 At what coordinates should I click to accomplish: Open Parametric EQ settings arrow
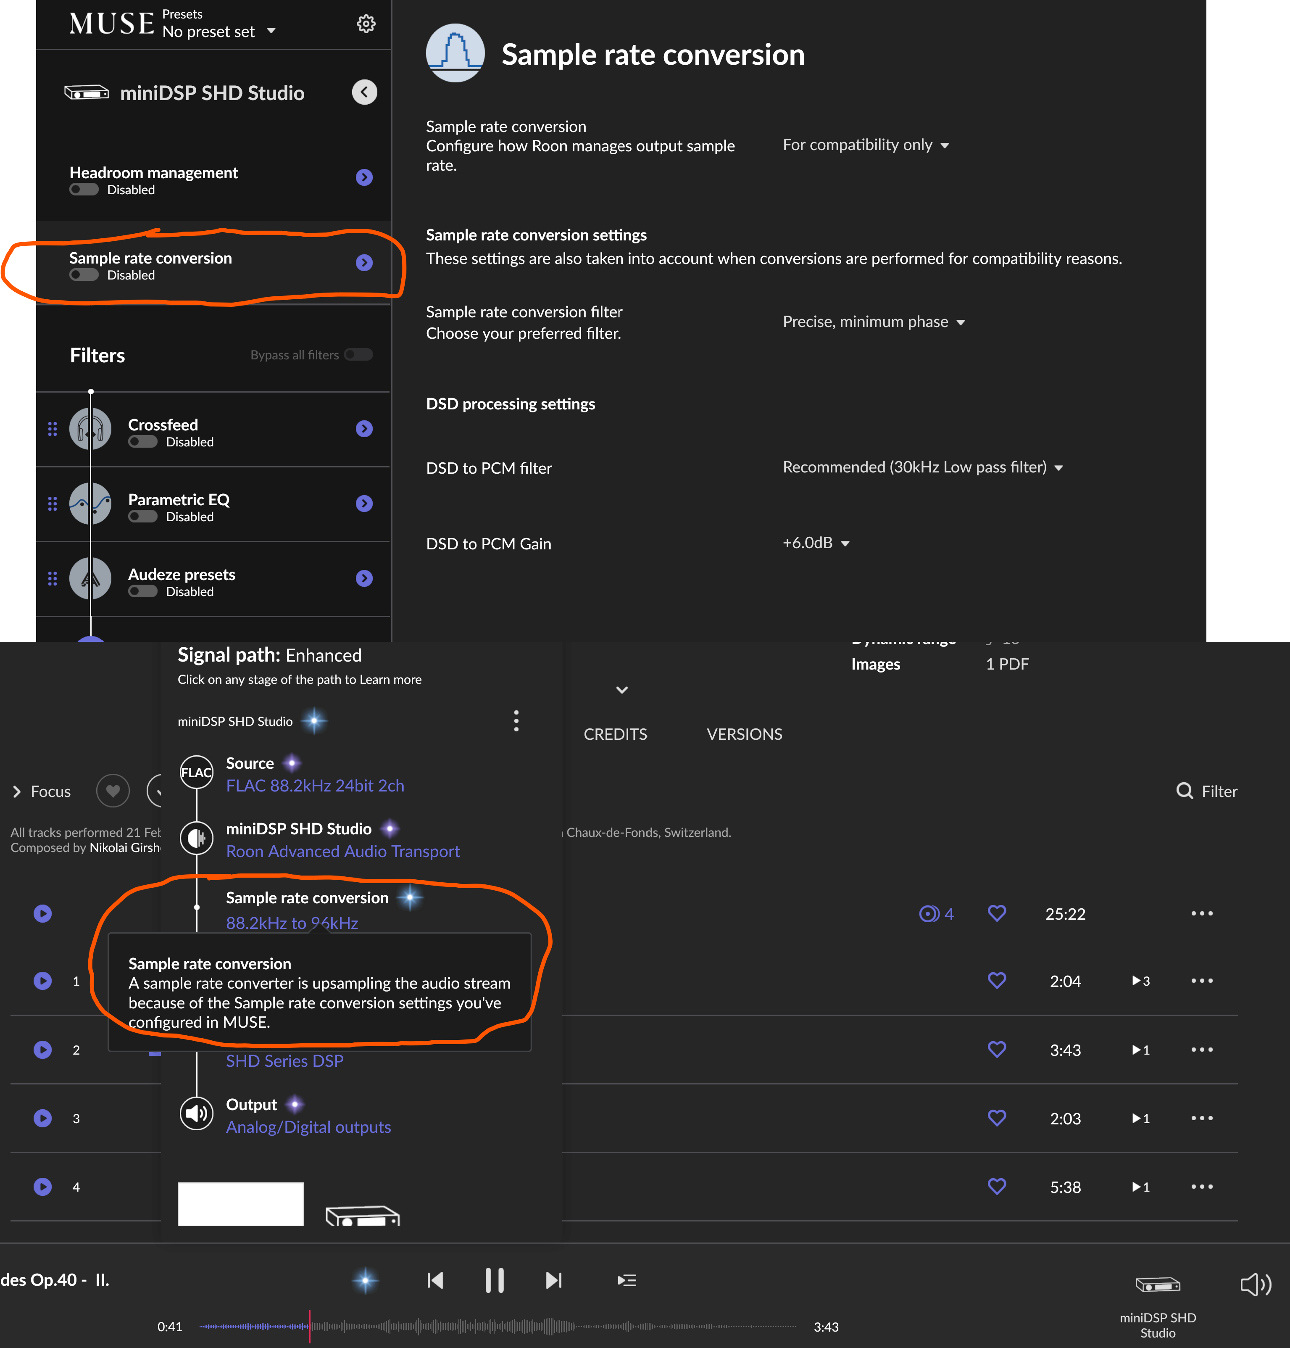pos(364,504)
